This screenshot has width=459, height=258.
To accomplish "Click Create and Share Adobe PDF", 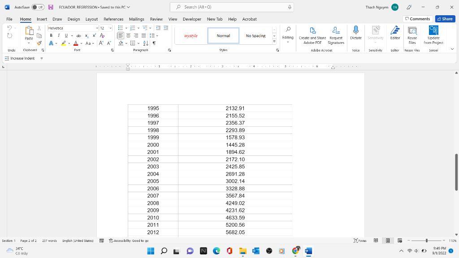I will (x=312, y=35).
